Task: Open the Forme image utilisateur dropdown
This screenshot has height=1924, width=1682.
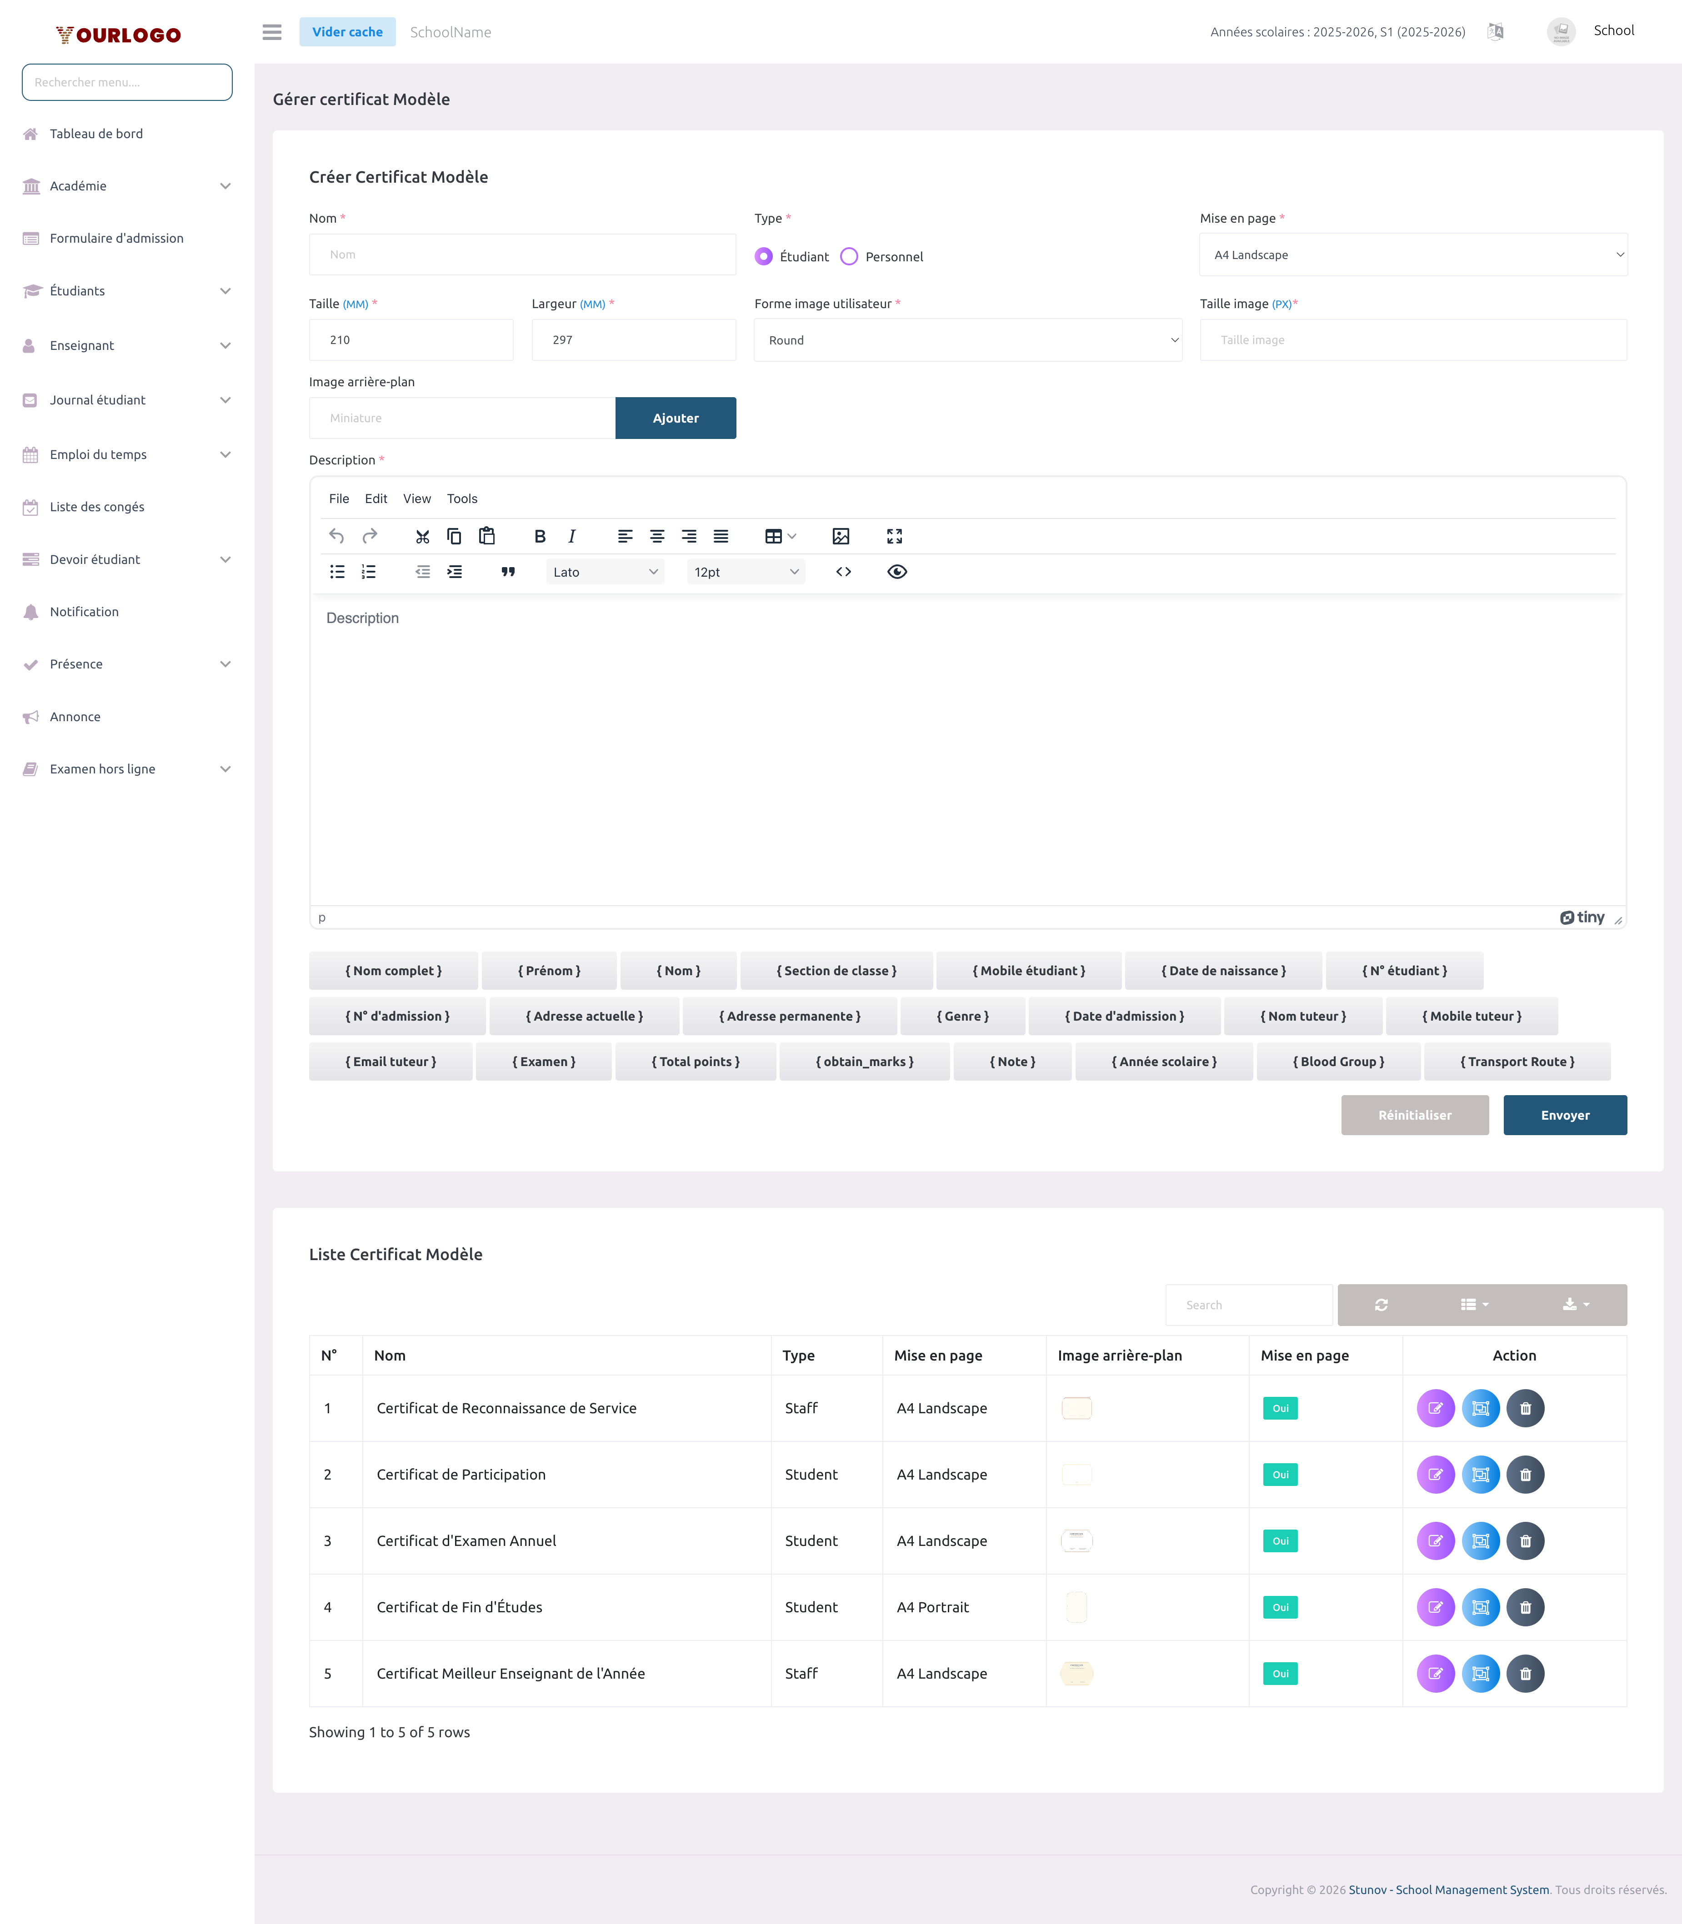Action: (x=968, y=339)
